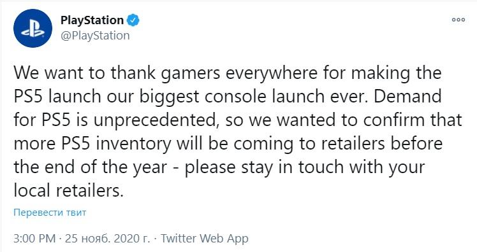Click the word "Demand" in the tweet
Viewport: 477px width, 252px height.
(x=408, y=97)
